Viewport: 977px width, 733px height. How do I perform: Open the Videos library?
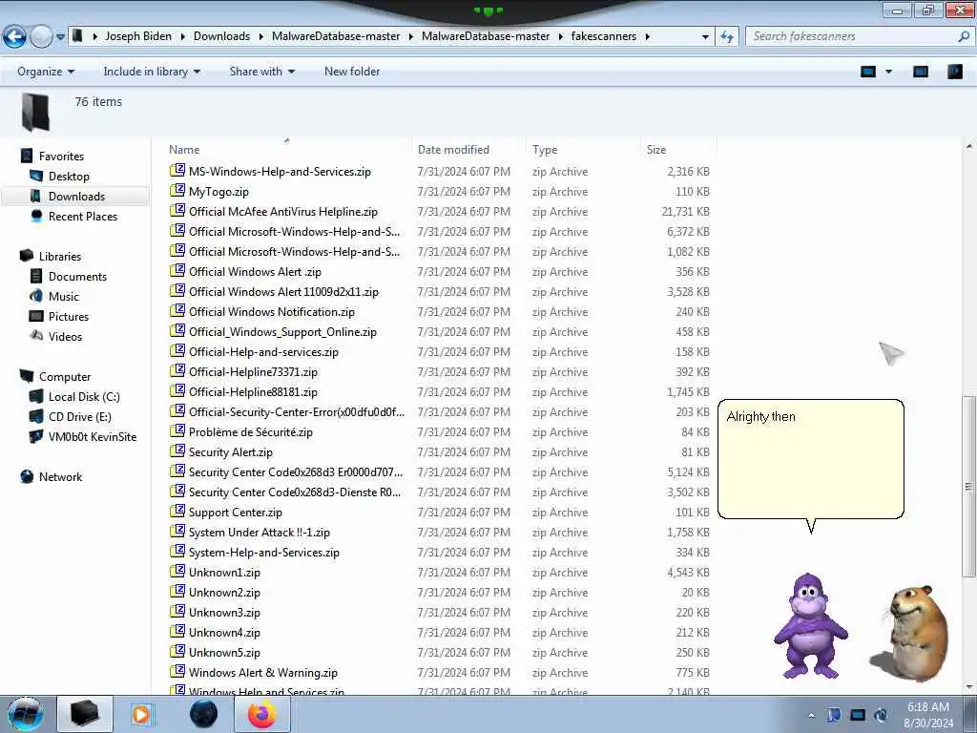pyautogui.click(x=65, y=337)
